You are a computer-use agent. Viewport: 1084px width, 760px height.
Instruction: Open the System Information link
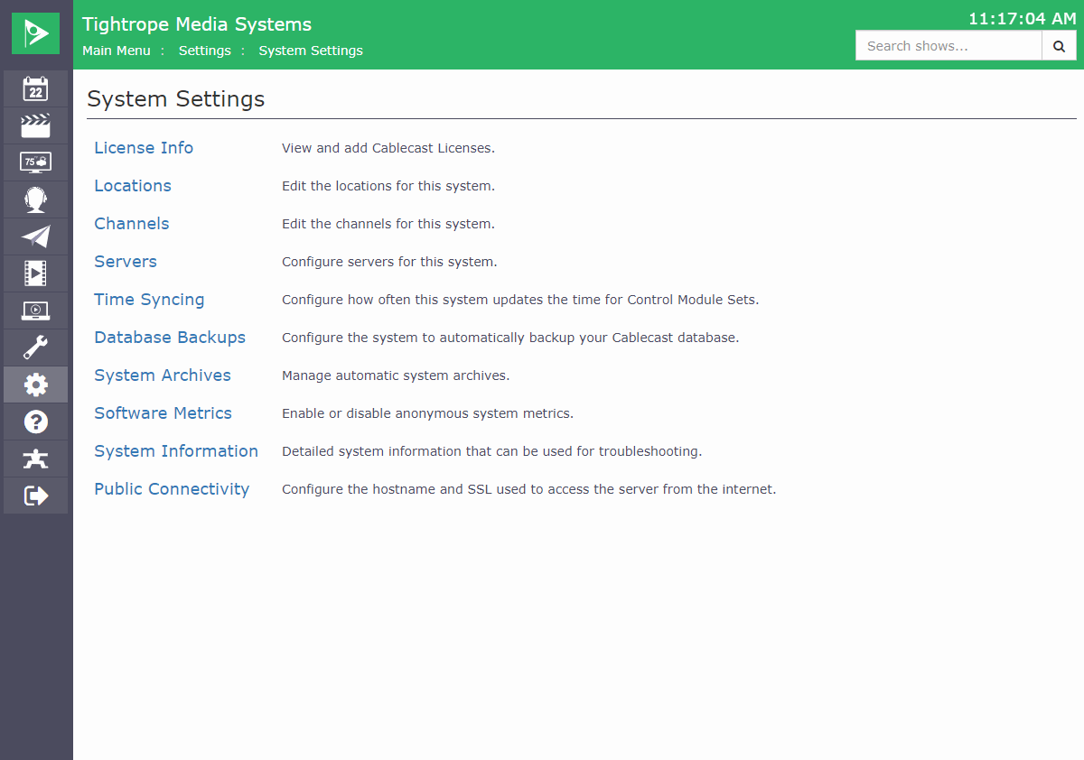[x=176, y=451]
